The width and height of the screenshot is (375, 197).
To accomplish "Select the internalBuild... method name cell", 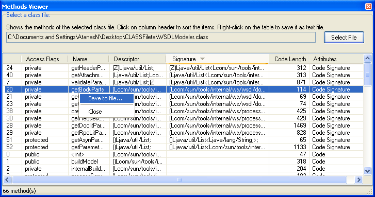I will click(x=89, y=169).
